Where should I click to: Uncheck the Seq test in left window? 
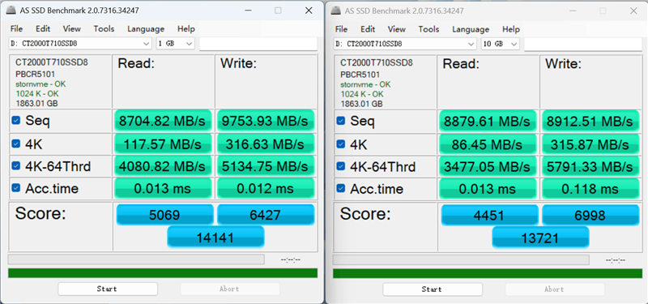click(x=15, y=120)
